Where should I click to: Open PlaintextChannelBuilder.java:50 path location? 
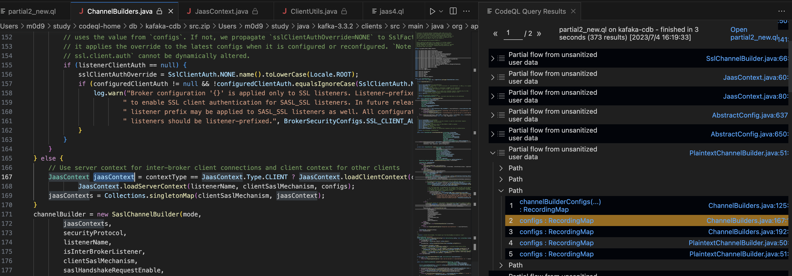tap(738, 243)
